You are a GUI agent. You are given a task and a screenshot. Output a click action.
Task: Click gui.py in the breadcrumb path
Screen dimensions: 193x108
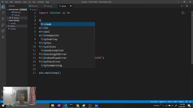tap(34, 10)
